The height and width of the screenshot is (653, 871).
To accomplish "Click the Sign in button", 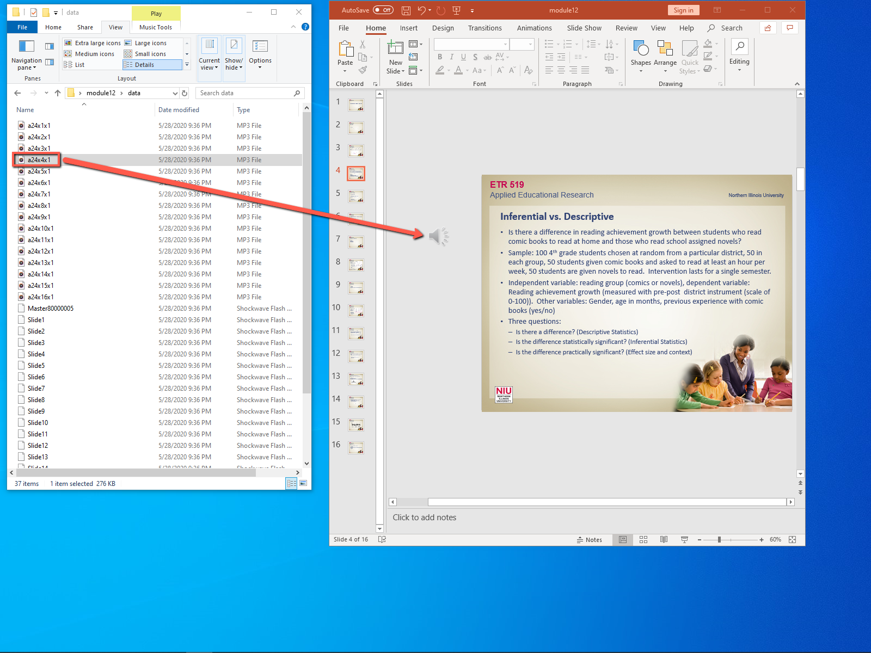I will [683, 10].
